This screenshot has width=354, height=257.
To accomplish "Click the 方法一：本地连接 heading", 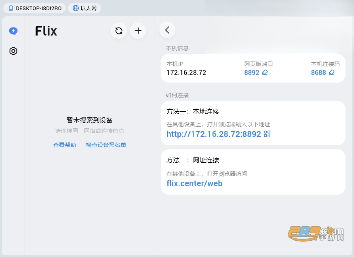I will (x=193, y=111).
